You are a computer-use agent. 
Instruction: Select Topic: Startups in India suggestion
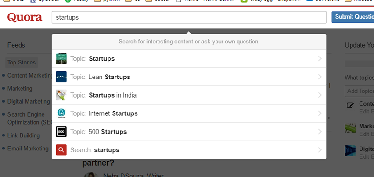pyautogui.click(x=189, y=95)
